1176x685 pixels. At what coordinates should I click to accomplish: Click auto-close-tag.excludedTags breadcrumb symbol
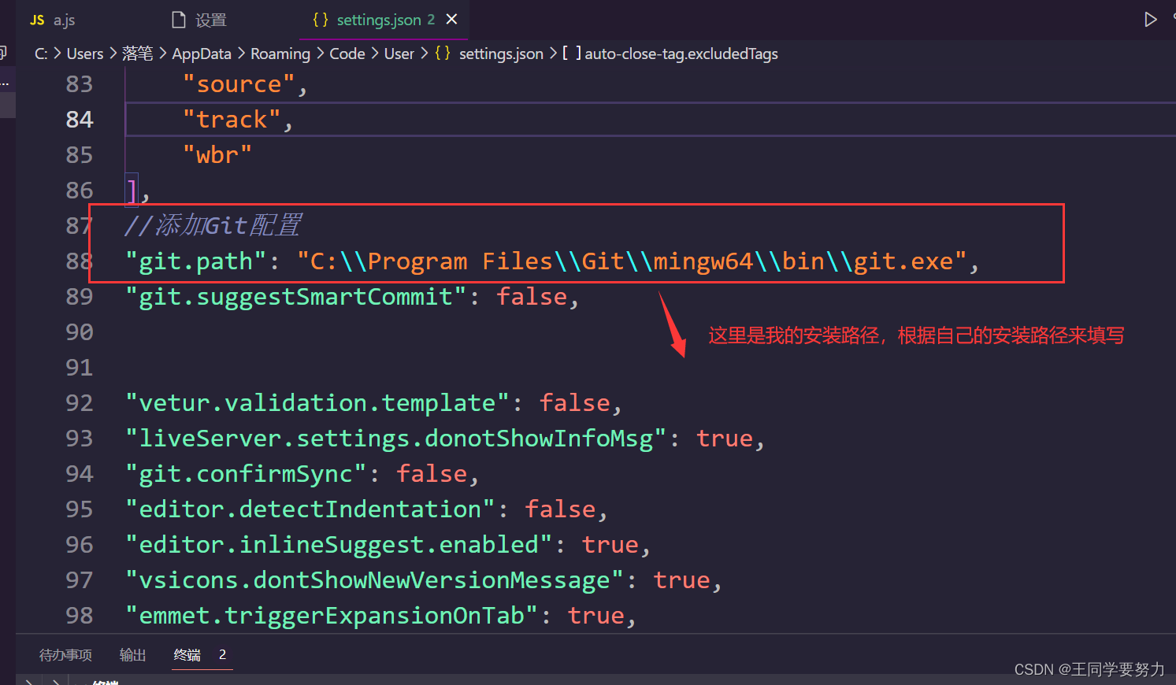(681, 54)
